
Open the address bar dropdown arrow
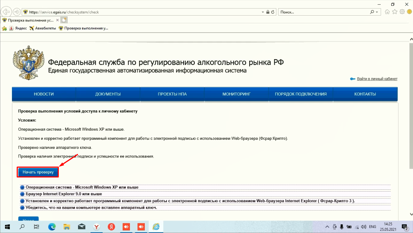point(263,12)
